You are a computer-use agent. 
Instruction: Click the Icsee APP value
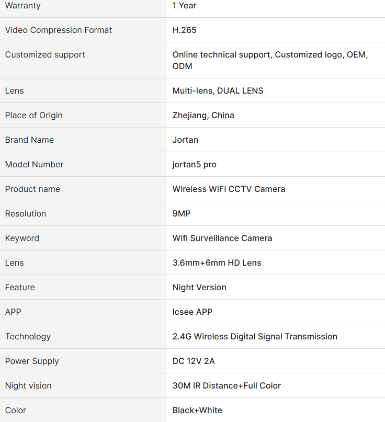point(192,312)
